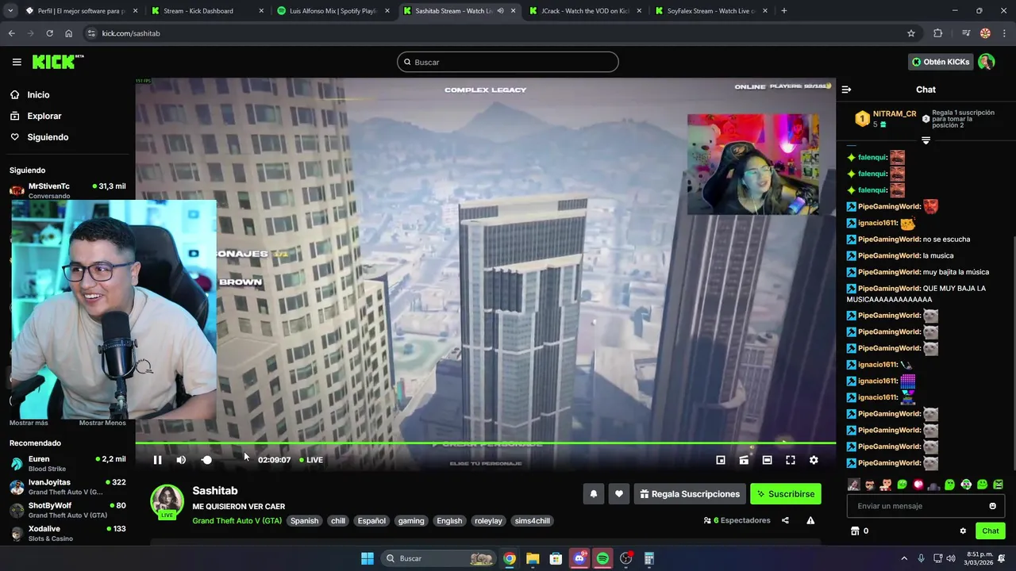
Task: Send message with green Chat button
Action: click(x=991, y=531)
